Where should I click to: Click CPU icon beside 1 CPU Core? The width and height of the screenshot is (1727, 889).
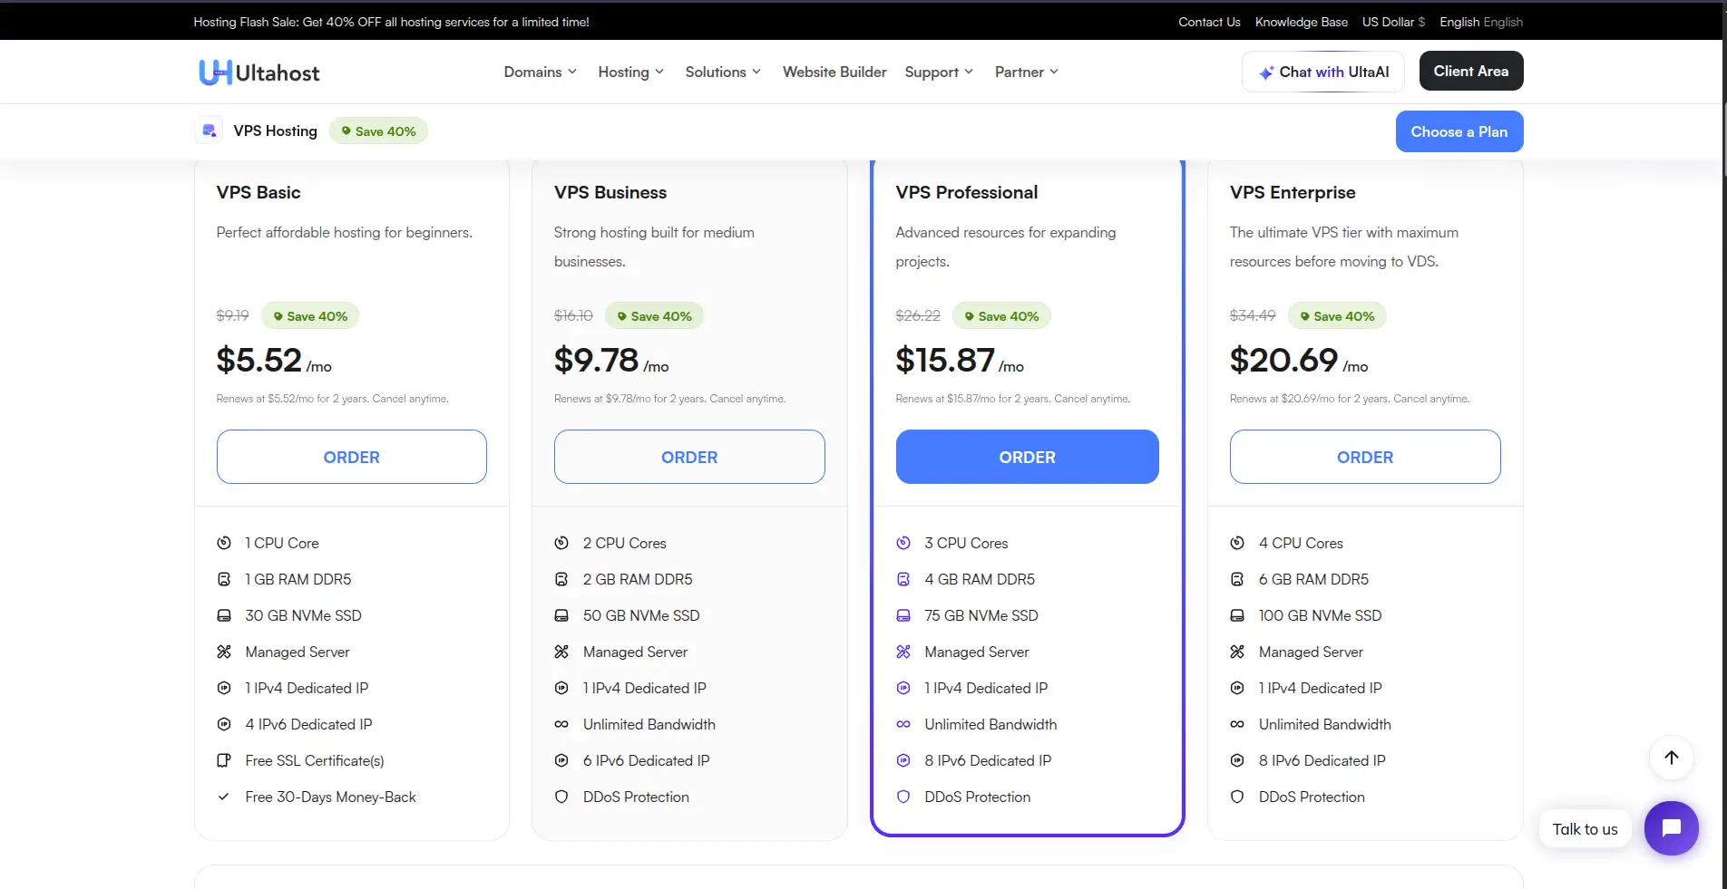[x=224, y=543]
